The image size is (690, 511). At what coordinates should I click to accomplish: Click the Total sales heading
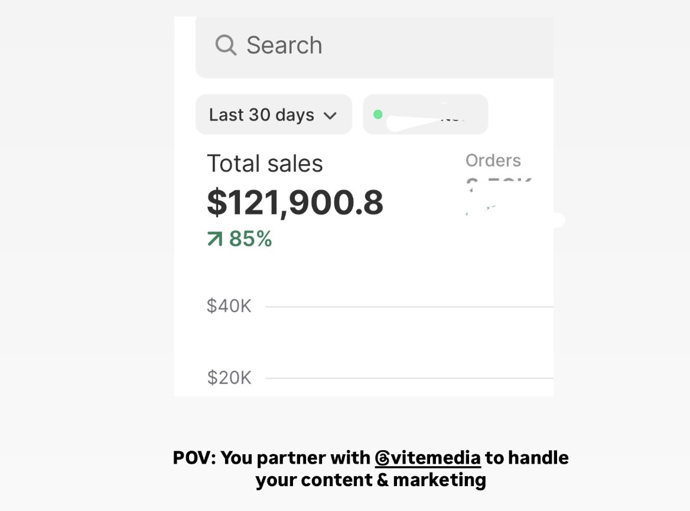tap(265, 164)
